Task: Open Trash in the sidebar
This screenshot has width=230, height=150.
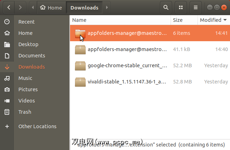Action: point(25,112)
